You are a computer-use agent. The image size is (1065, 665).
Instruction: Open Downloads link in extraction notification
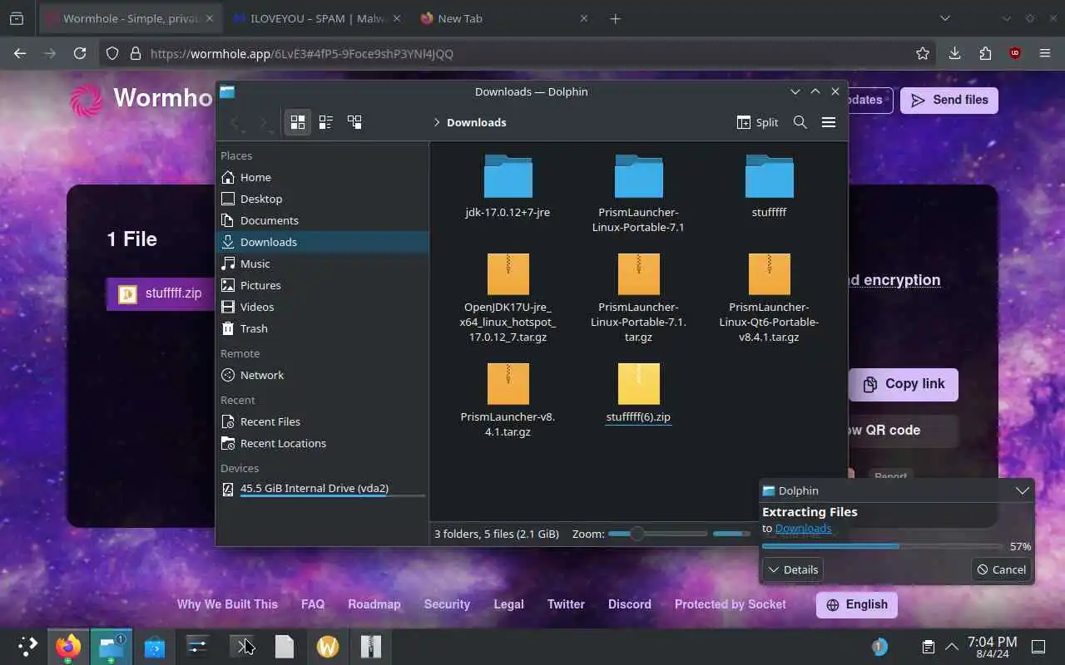coord(803,528)
